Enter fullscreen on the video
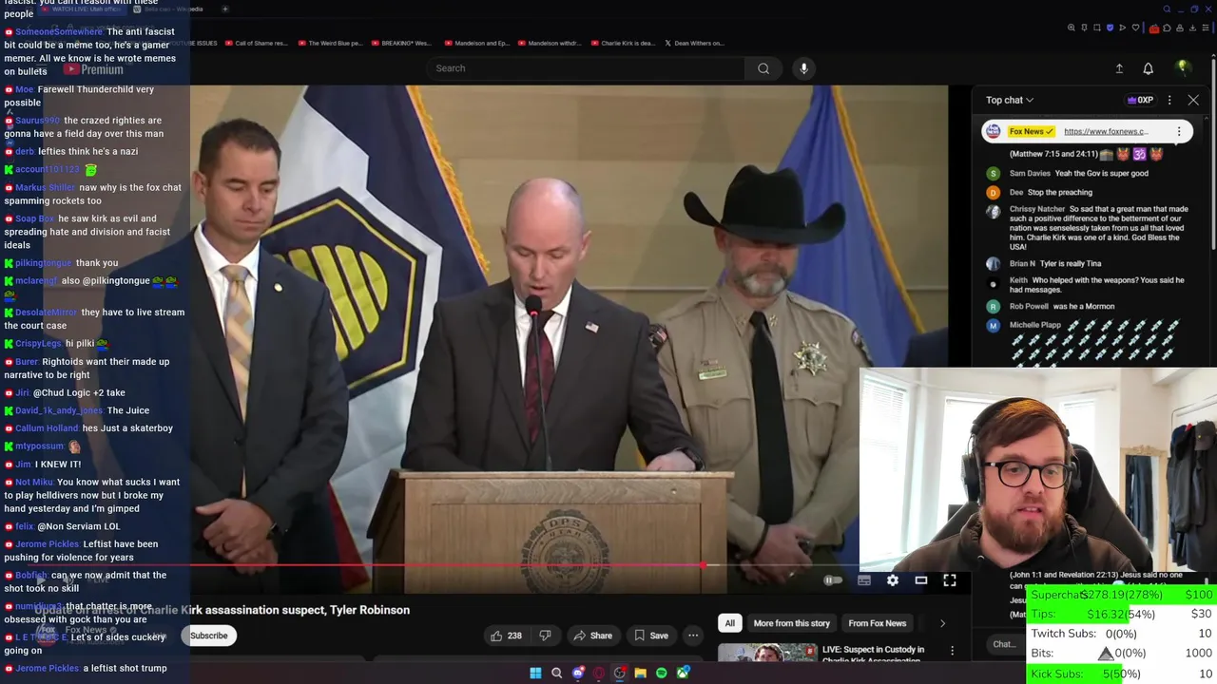The width and height of the screenshot is (1217, 684). [949, 580]
